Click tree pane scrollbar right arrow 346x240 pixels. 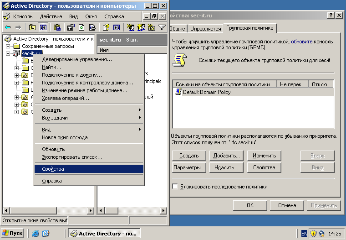click(91, 210)
